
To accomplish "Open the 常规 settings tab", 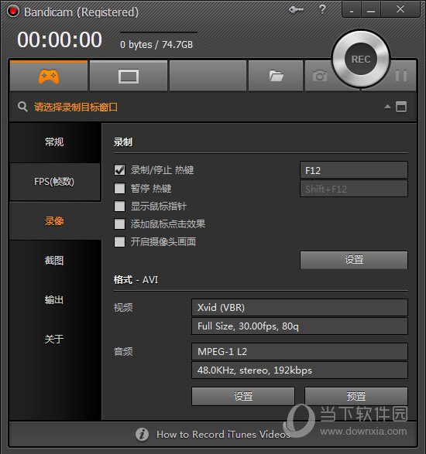I will tap(55, 142).
